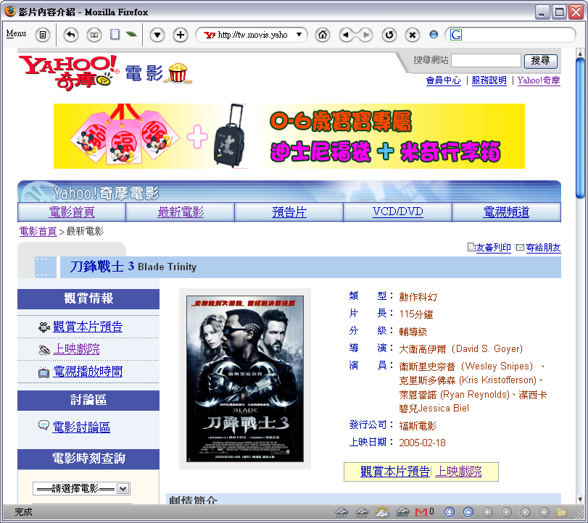Click the Blade Trinity movie poster

click(x=244, y=378)
